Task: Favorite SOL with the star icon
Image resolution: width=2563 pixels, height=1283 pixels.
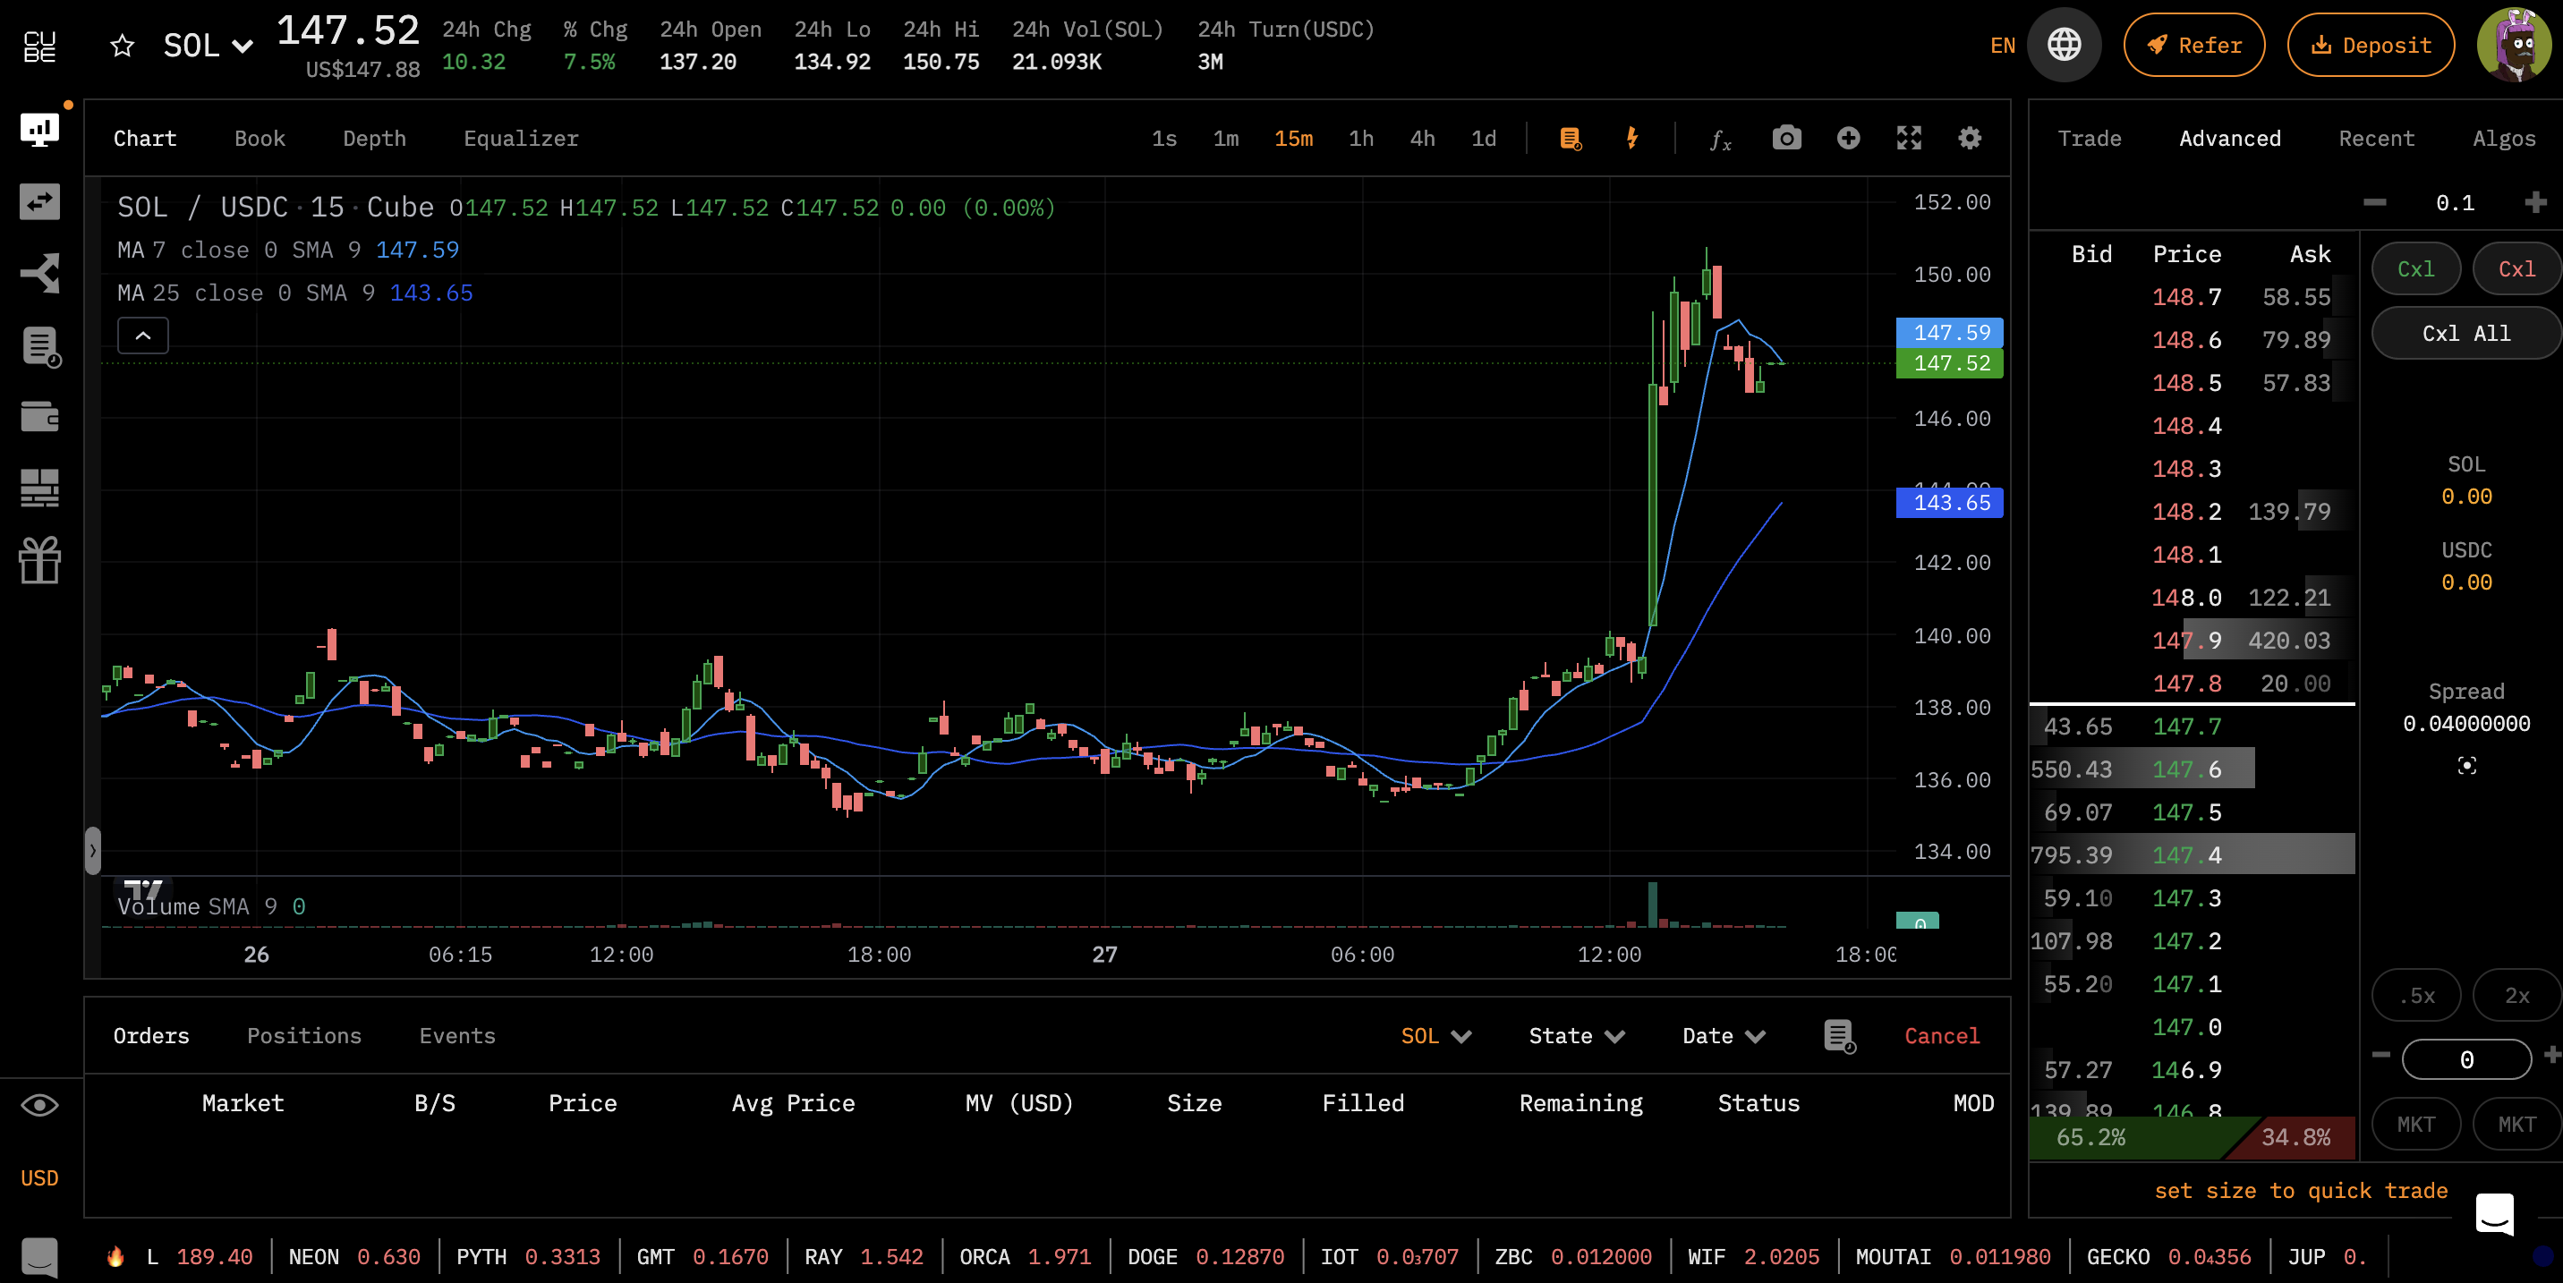Action: [123, 46]
